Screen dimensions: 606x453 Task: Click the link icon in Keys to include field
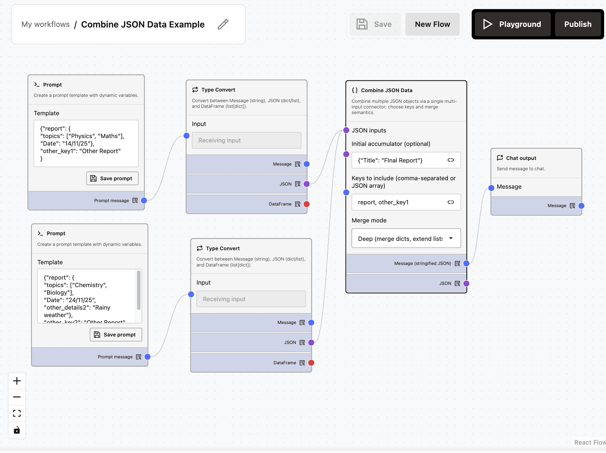tap(450, 202)
